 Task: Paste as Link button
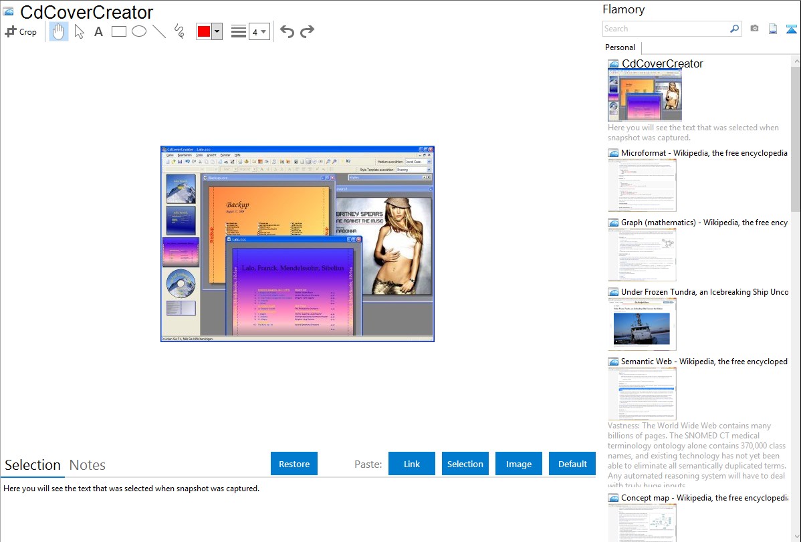click(412, 464)
